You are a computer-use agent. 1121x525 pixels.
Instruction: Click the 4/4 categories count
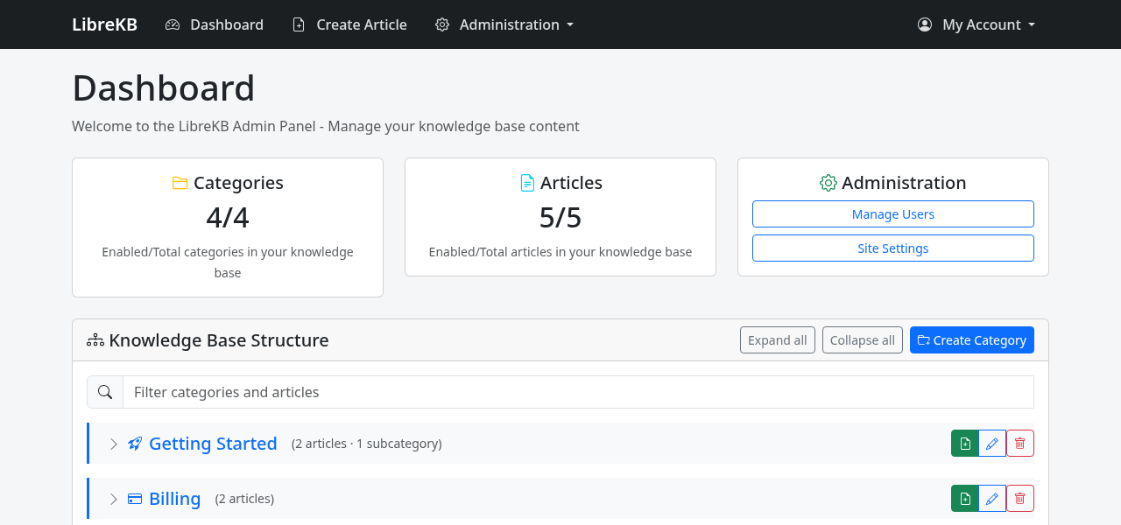coord(228,217)
